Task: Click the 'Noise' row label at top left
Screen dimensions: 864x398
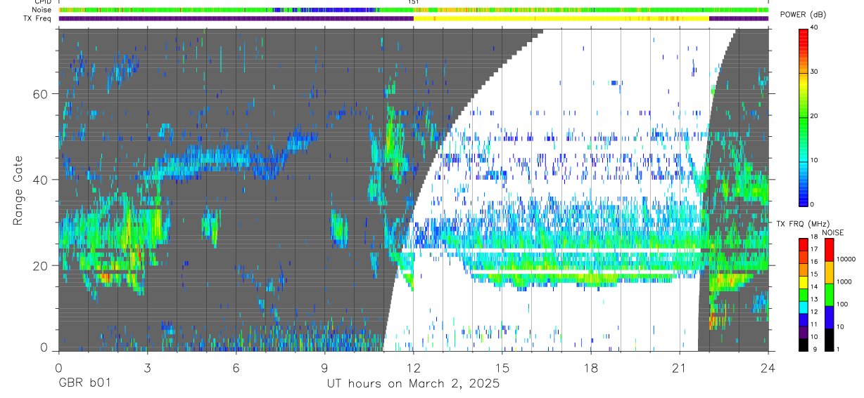Action: click(x=40, y=11)
